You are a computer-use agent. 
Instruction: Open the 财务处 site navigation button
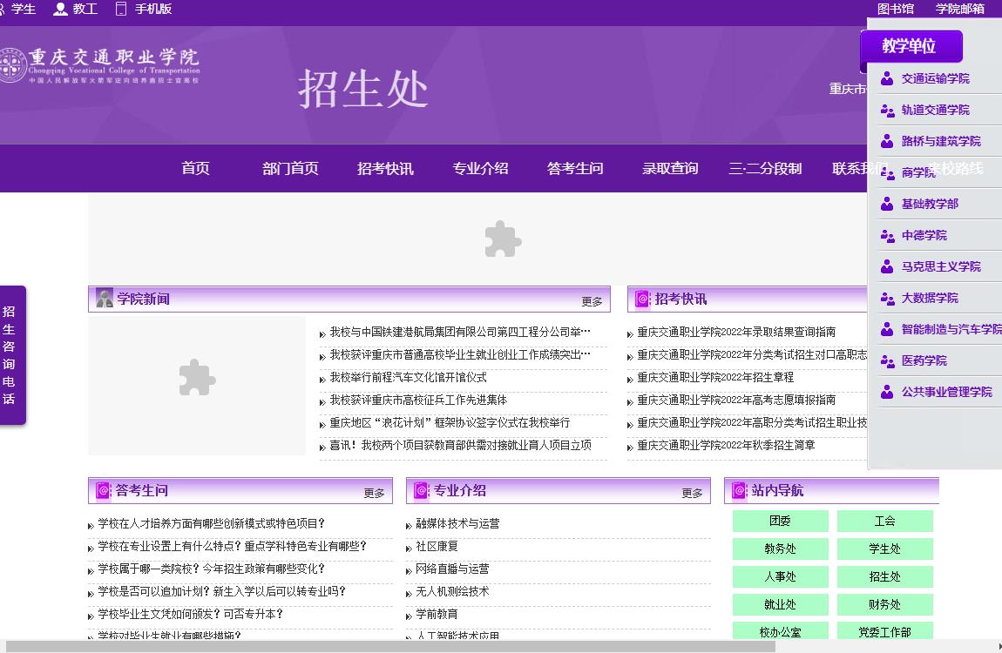(x=885, y=604)
